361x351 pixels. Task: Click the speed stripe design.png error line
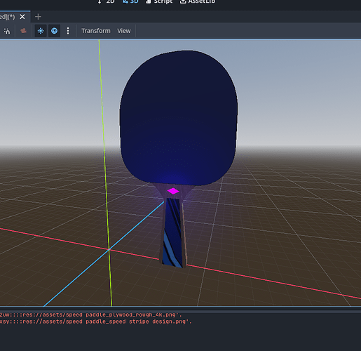pyautogui.click(x=96, y=322)
